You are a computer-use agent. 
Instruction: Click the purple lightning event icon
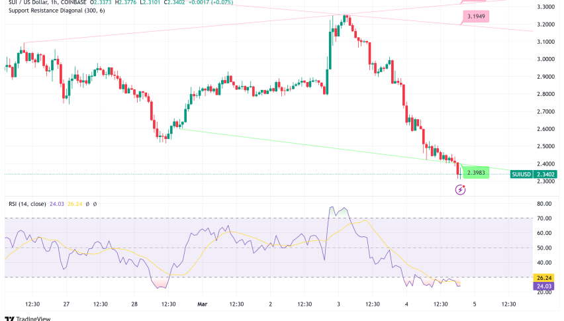461,189
